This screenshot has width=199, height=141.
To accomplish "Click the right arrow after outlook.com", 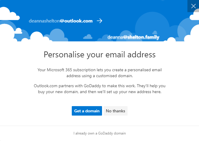I will click(100, 21).
